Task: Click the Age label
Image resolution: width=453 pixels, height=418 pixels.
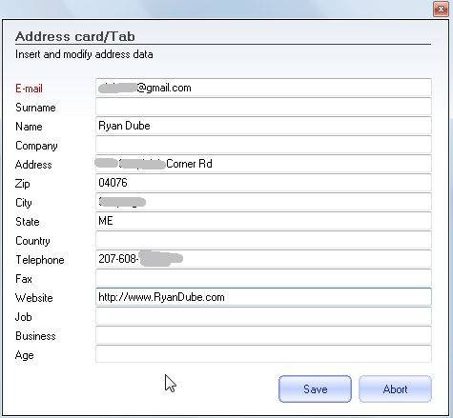Action: (25, 355)
